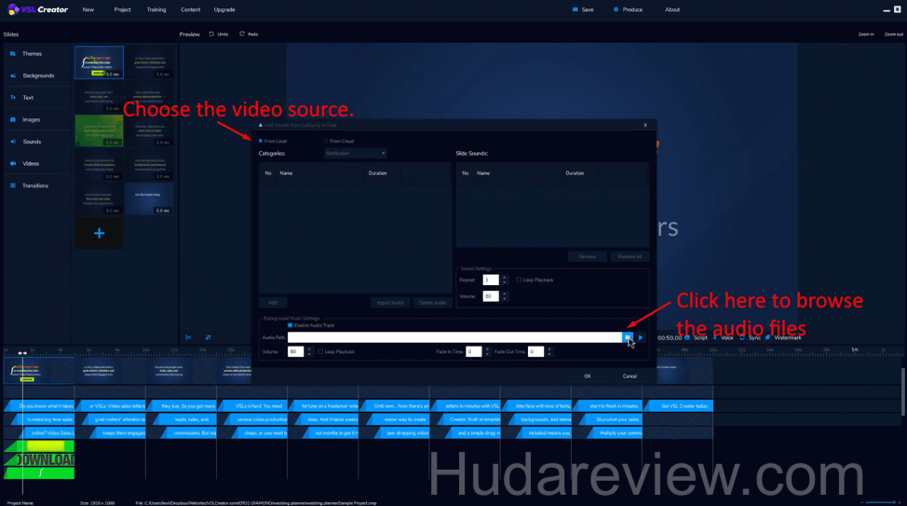The height and width of the screenshot is (506, 907).
Task: Click the swap arrows icon above timeline
Action: [x=208, y=337]
